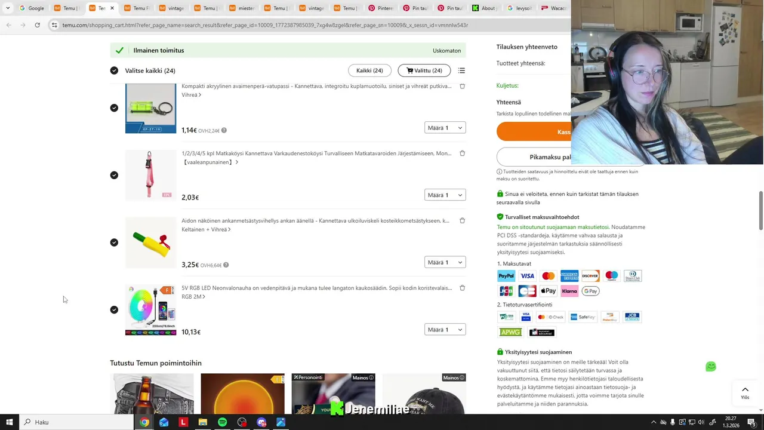The height and width of the screenshot is (430, 764).
Task: Filter cart by Valittu (24)
Action: click(424, 70)
